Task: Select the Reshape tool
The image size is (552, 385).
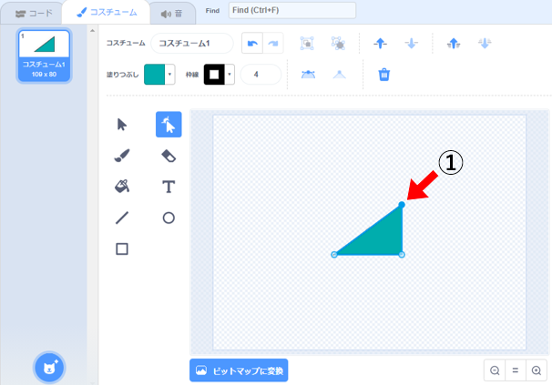Action: 169,125
